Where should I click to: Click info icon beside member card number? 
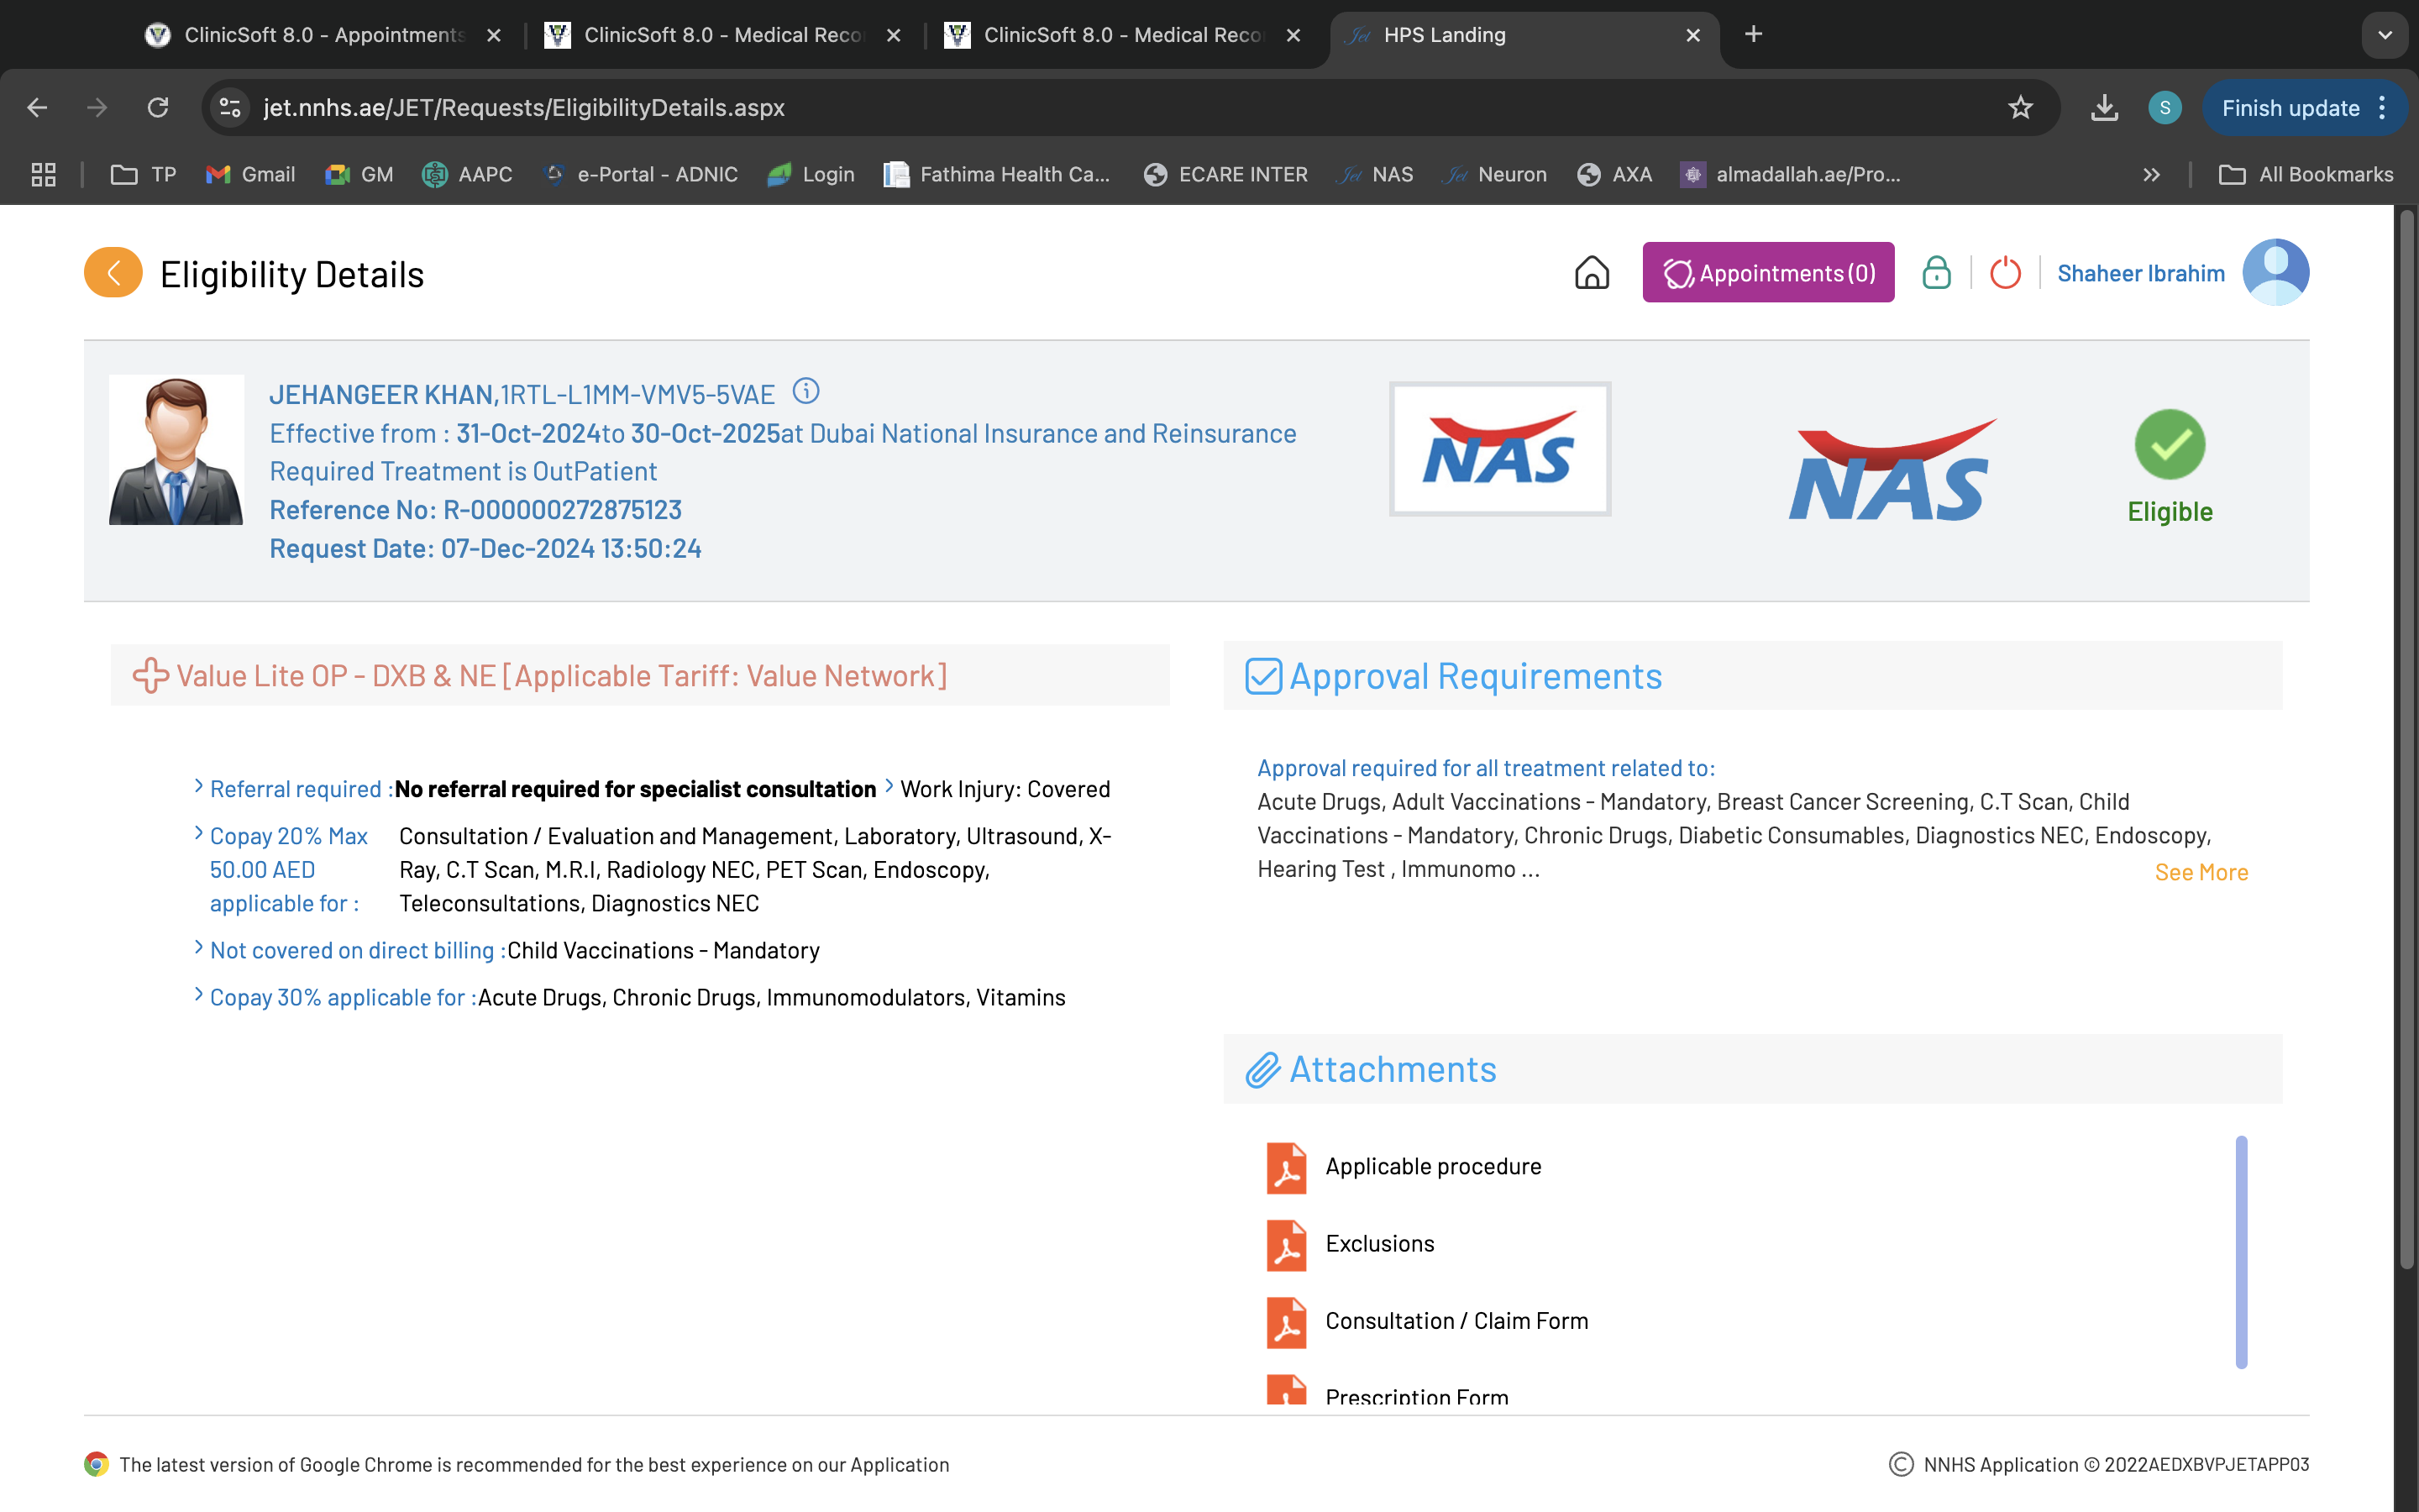[805, 391]
